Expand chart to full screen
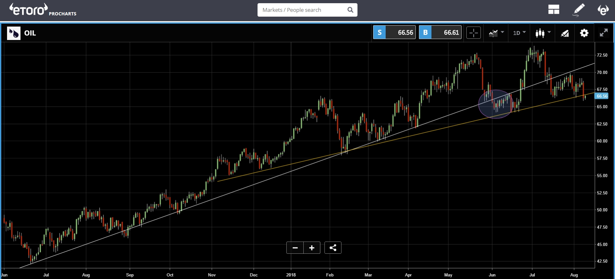615x279 pixels. 604,33
